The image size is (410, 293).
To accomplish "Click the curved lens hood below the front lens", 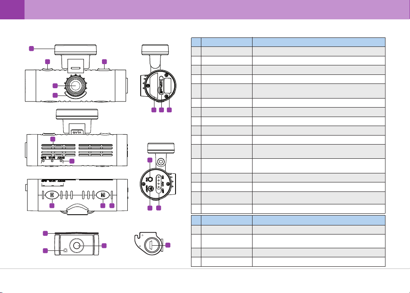I will click(x=76, y=96).
